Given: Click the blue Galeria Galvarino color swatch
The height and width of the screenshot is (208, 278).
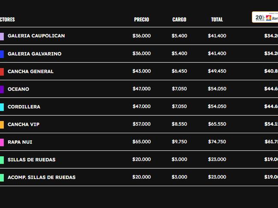Looking at the screenshot, I should 2,54.
